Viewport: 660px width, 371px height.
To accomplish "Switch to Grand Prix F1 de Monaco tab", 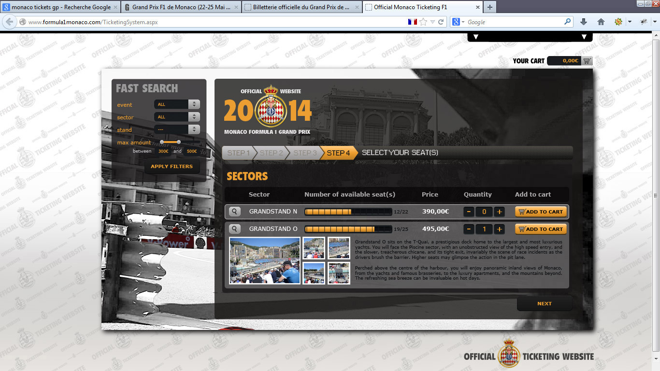I will (181, 7).
